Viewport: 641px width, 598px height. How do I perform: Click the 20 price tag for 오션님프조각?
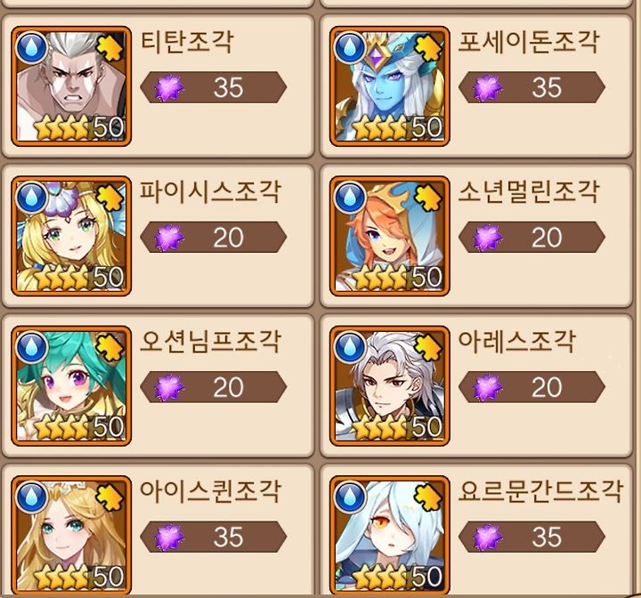[x=214, y=387]
